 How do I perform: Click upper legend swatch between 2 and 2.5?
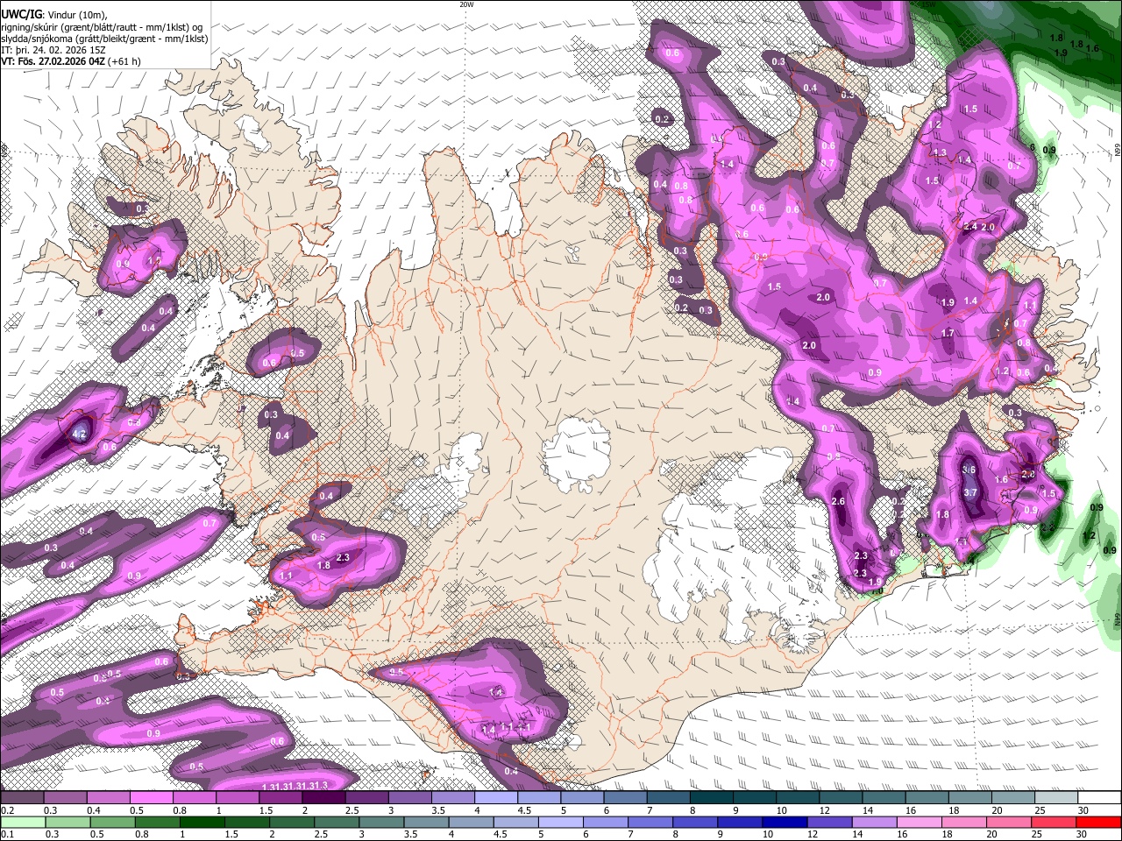point(324,798)
